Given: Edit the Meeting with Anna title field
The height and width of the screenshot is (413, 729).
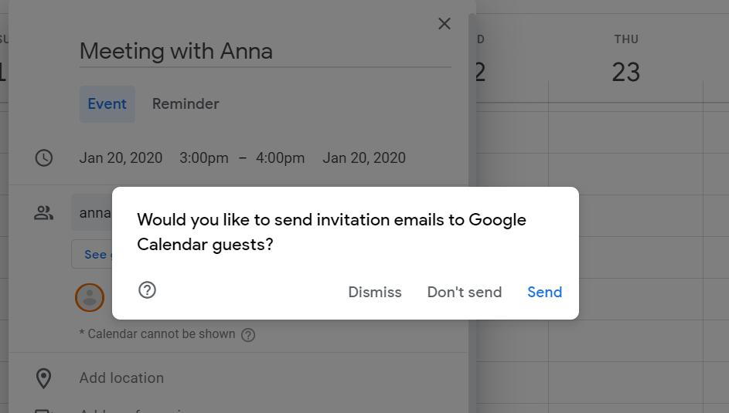Looking at the screenshot, I should pyautogui.click(x=265, y=51).
